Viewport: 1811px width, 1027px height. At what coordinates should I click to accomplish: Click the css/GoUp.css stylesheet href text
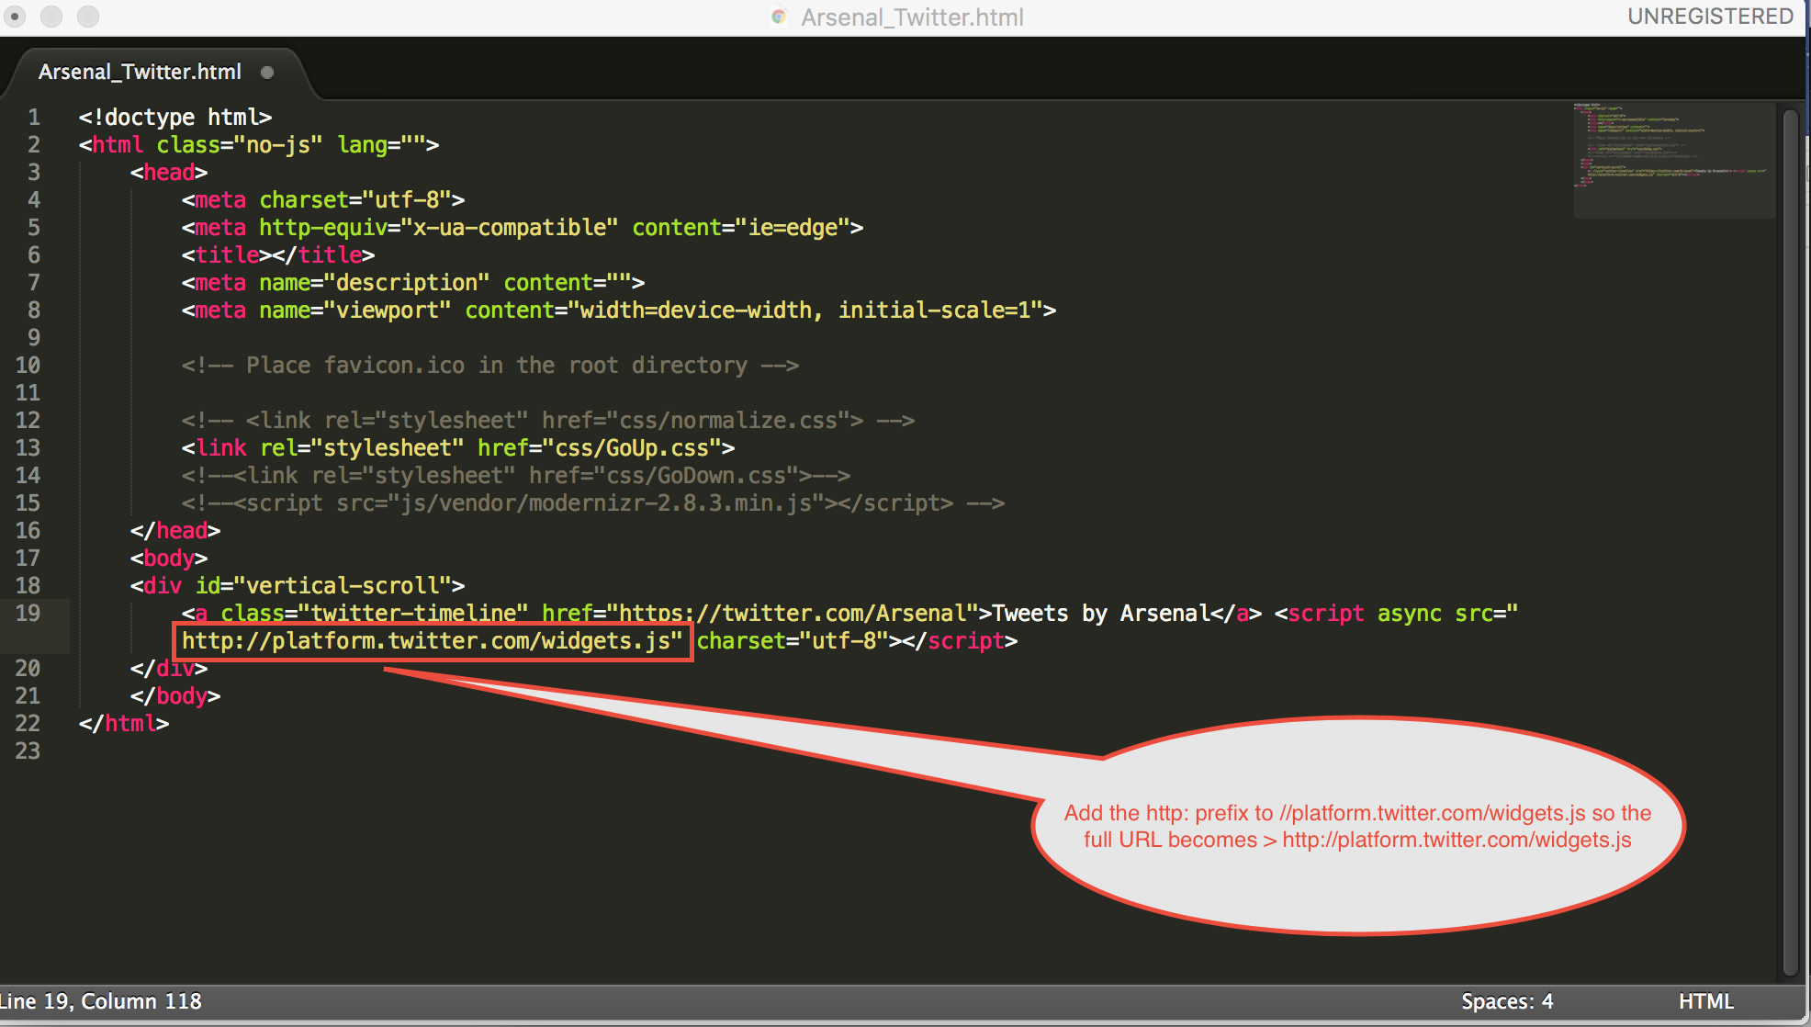point(632,447)
